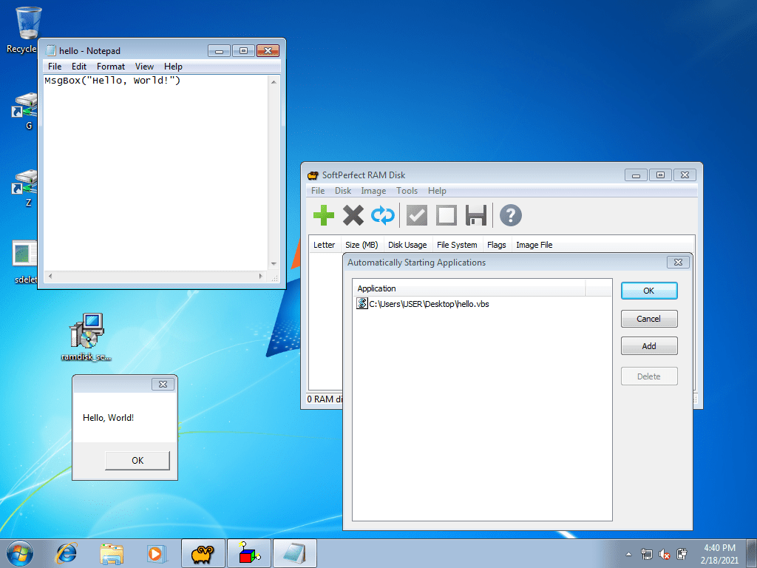The height and width of the screenshot is (568, 757).
Task: Click the "Hello, World!" message text
Action: (108, 418)
